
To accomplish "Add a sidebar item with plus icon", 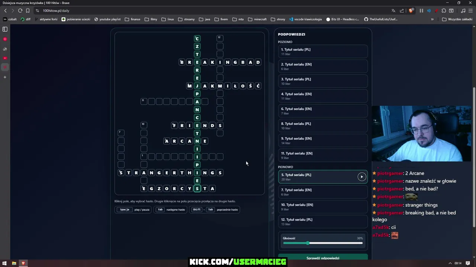I will point(5,77).
